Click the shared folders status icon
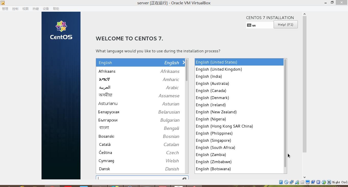Image resolution: width=348 pixels, height=187 pixels. tap(302, 182)
